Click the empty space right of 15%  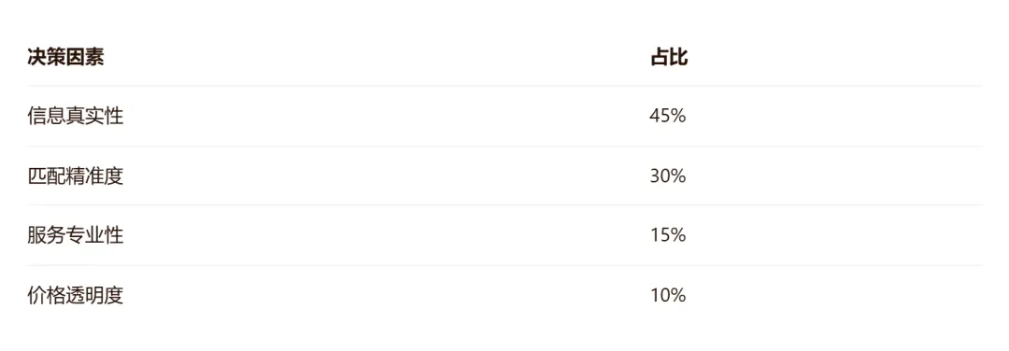tap(834, 235)
